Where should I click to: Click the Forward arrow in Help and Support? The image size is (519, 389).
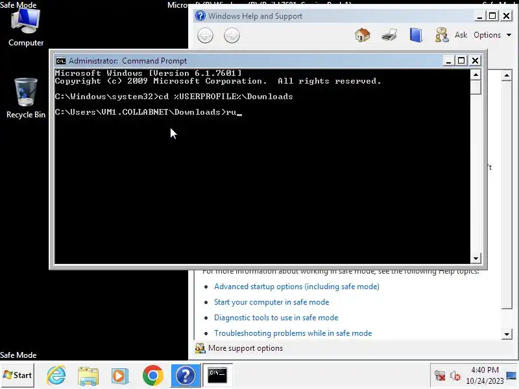[x=232, y=36]
